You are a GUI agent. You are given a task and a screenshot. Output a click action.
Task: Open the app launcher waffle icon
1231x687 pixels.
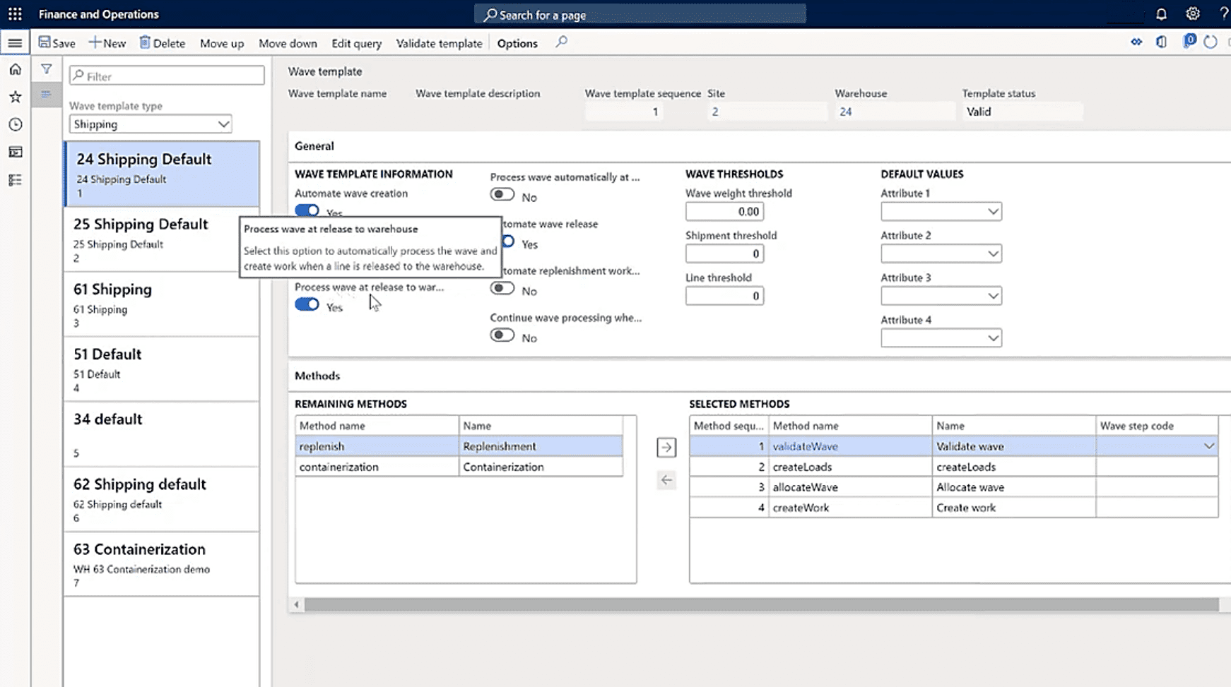tap(15, 14)
